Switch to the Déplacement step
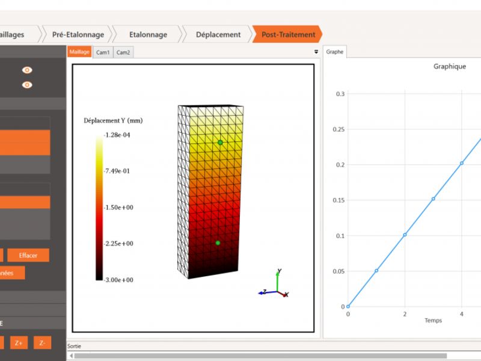Screen dimensions: 481x361 point(218,34)
